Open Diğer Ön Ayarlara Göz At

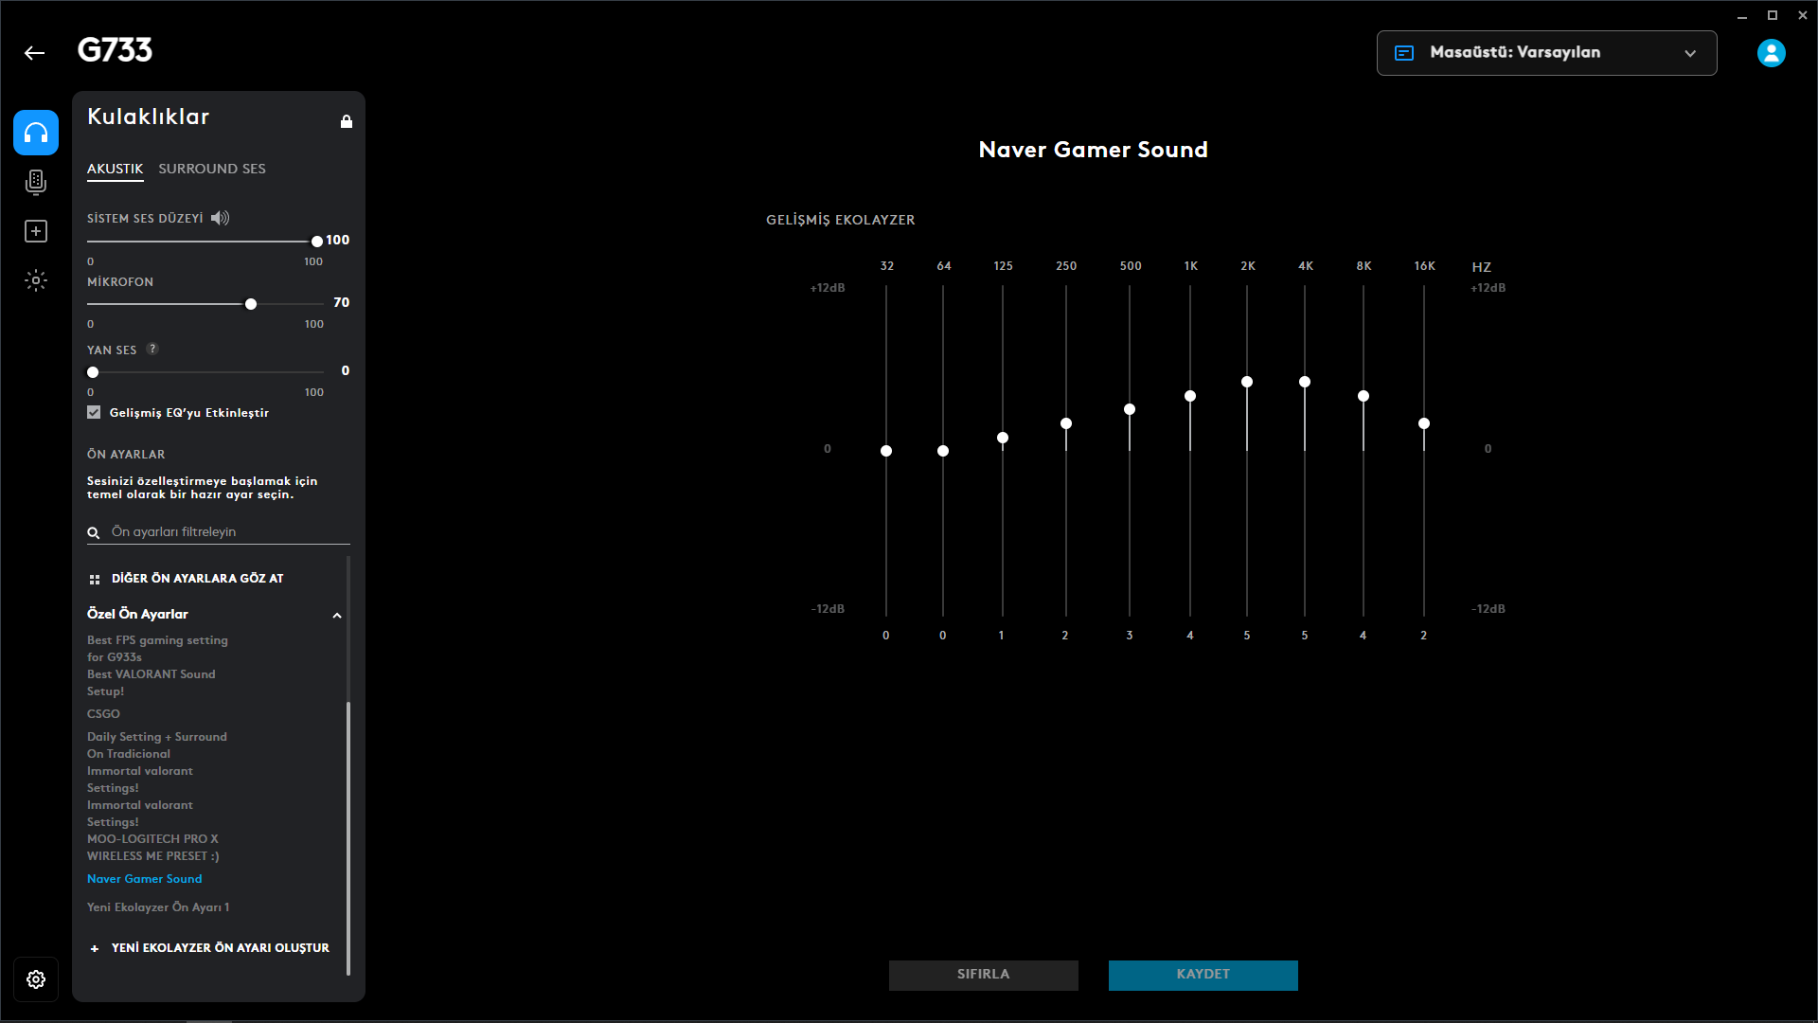[x=197, y=579]
